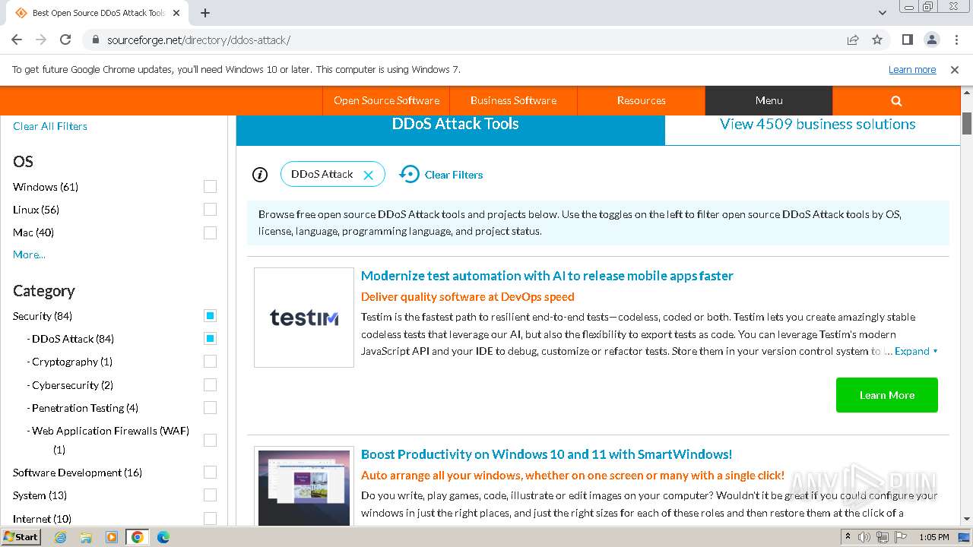This screenshot has width=973, height=547.
Task: Click Deliver quality software at DevOps speed
Action: (467, 297)
